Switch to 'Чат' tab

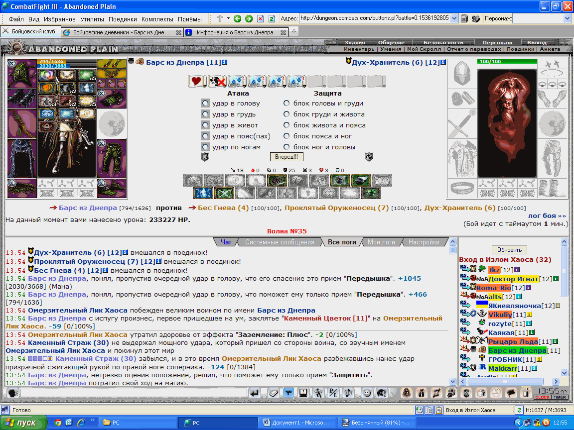click(x=226, y=242)
